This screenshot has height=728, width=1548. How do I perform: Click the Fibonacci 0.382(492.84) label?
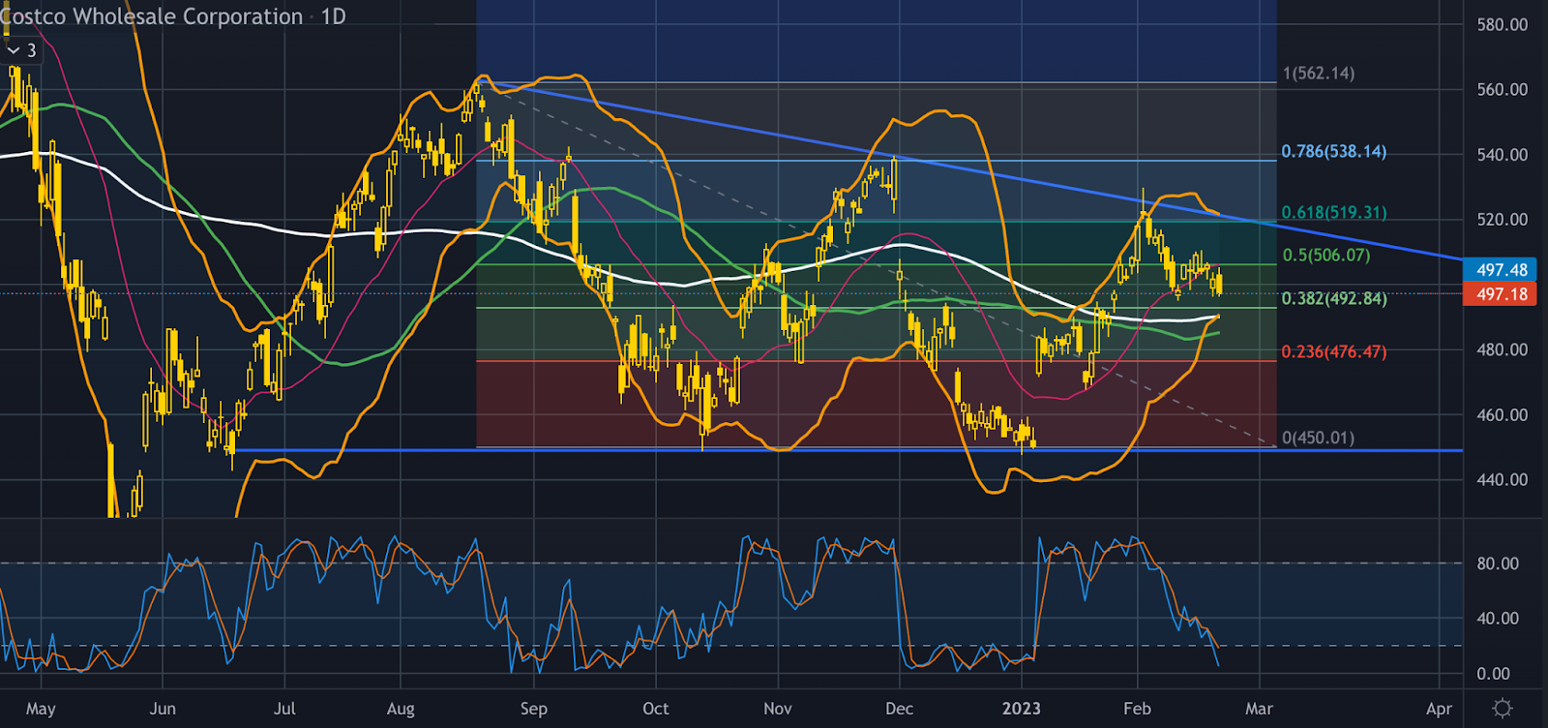pos(1334,298)
